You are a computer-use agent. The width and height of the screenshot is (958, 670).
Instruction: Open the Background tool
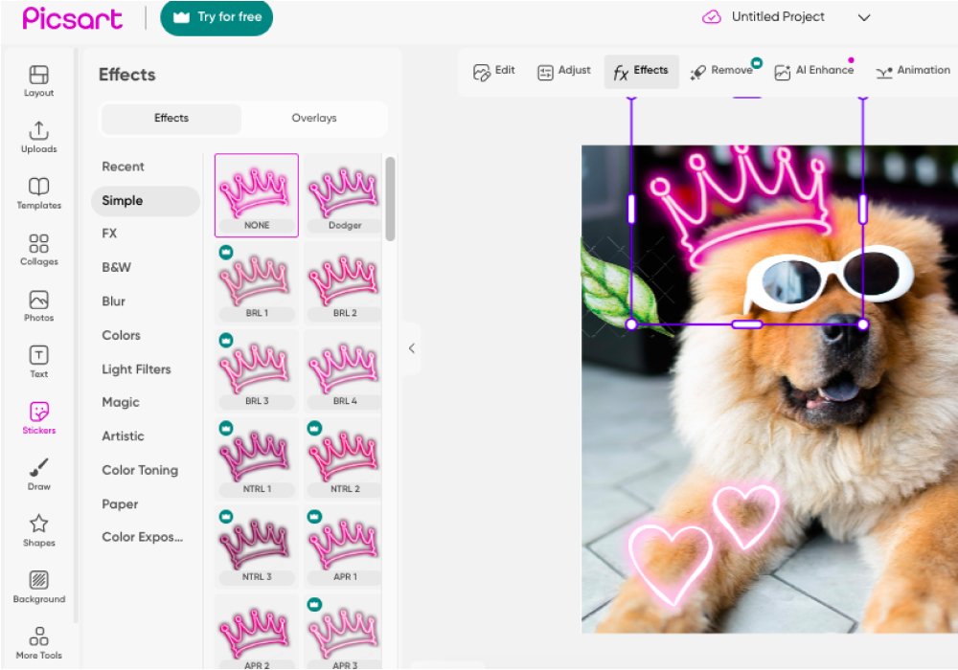pos(39,587)
